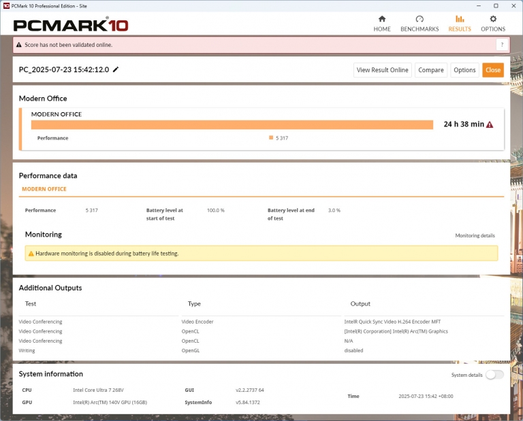
Task: Click the hardware monitoring warning icon
Action: pos(31,254)
